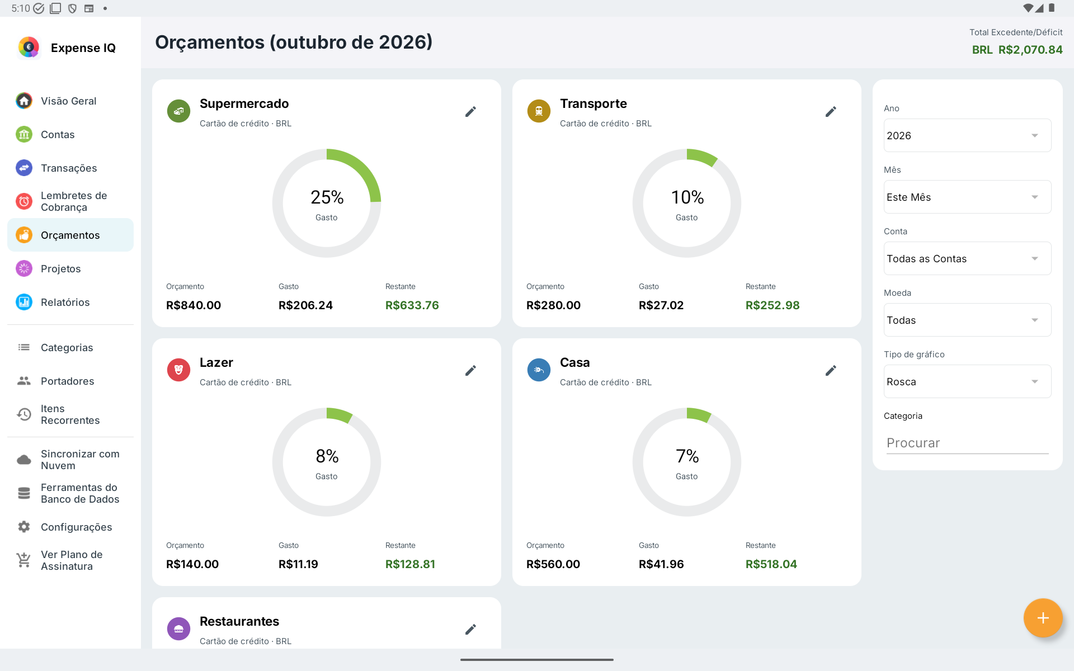Open Ver Plano de Assinatura cart
Viewport: 1074px width, 671px height.
tap(70, 560)
